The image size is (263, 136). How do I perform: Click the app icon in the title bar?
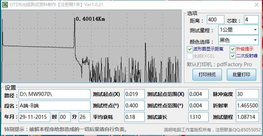pos(5,5)
